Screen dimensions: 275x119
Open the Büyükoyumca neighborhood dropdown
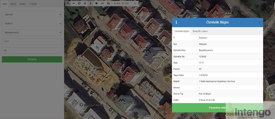click(x=32, y=33)
